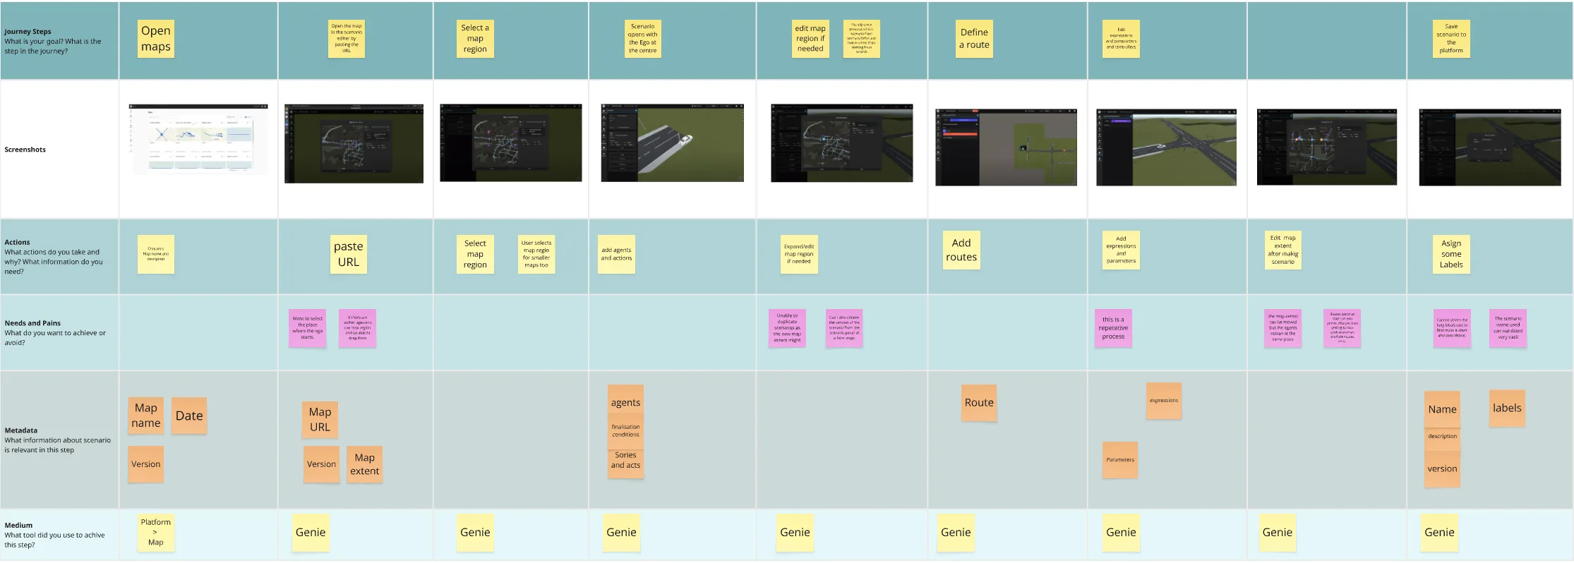The image size is (1574, 563).
Task: Click 'Scenario opens with the Ego at the centre' note
Action: (642, 39)
